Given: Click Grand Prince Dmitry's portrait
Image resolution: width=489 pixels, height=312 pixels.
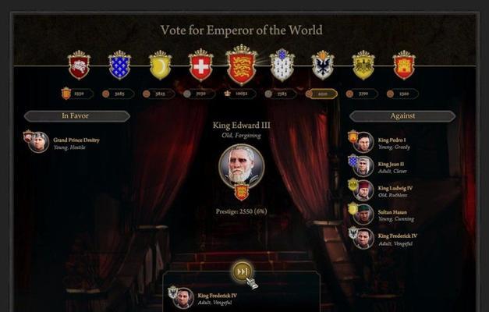Looking at the screenshot, I should click(38, 142).
